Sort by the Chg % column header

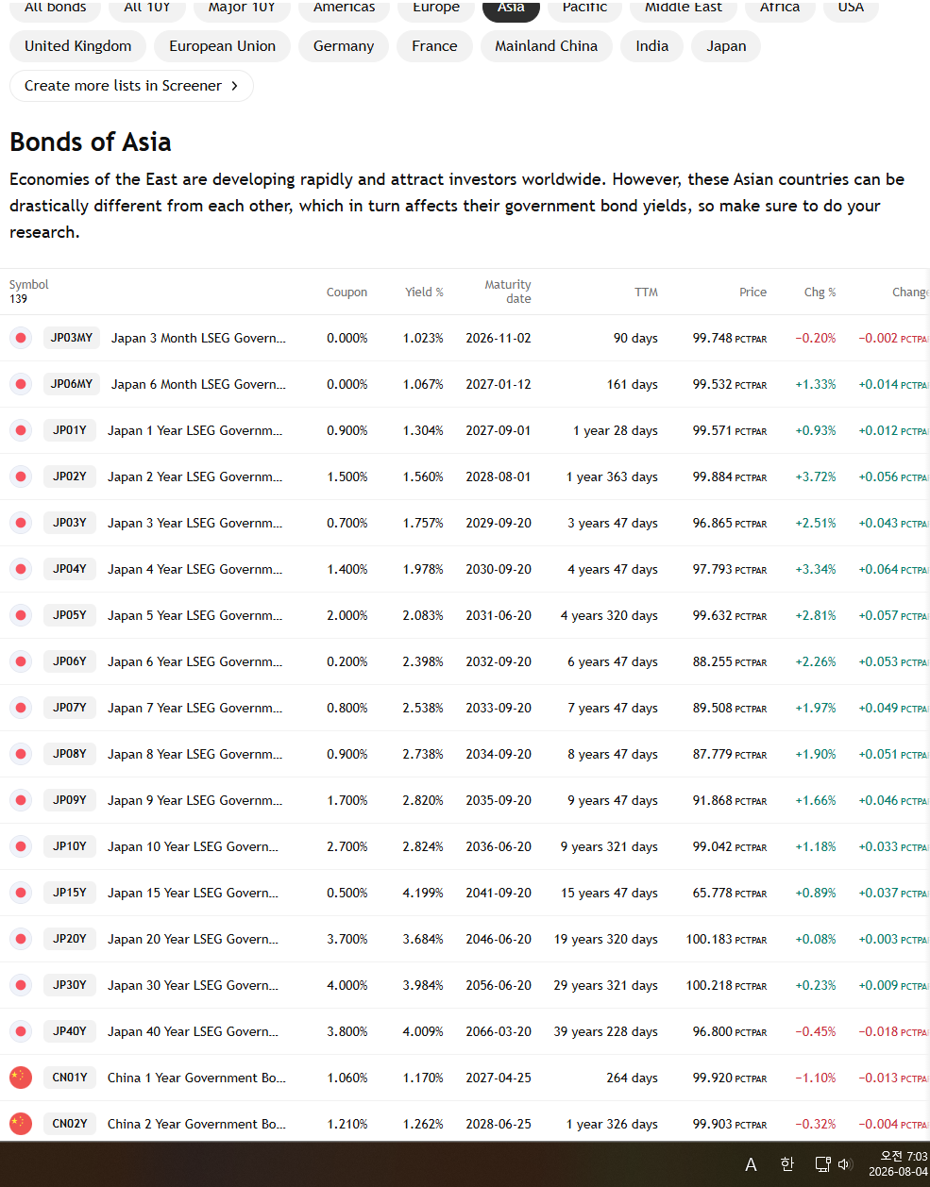[x=820, y=293]
